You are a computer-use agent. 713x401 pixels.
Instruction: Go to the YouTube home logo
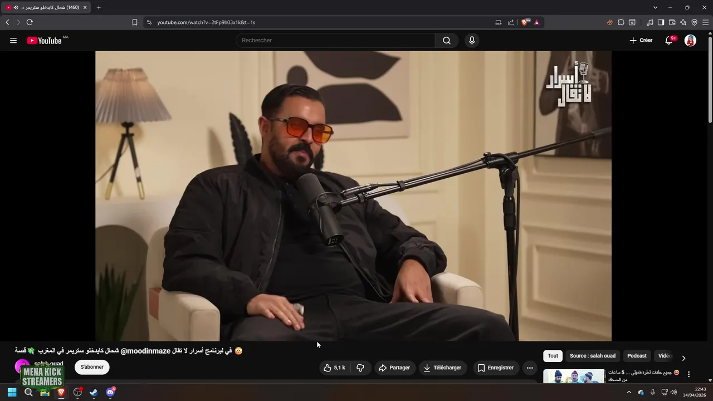click(44, 40)
